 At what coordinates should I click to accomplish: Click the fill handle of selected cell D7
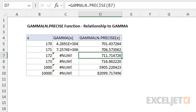tap(122, 58)
